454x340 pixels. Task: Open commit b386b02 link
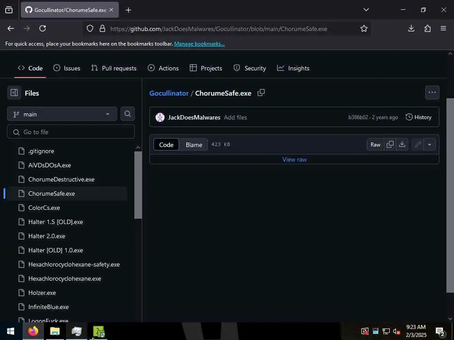[x=358, y=117]
